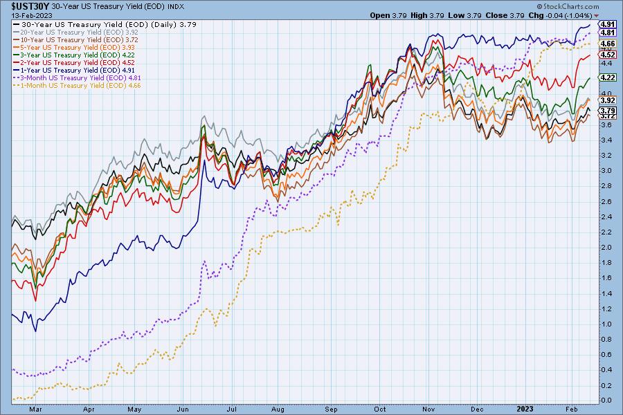
Task: Select the 1-Year US Treasury Yield legend entry
Action: 74,70
